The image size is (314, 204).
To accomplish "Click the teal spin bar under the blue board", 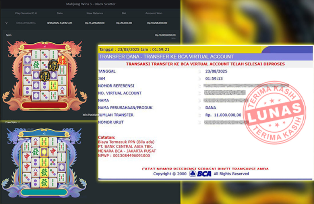I will (44, 192).
